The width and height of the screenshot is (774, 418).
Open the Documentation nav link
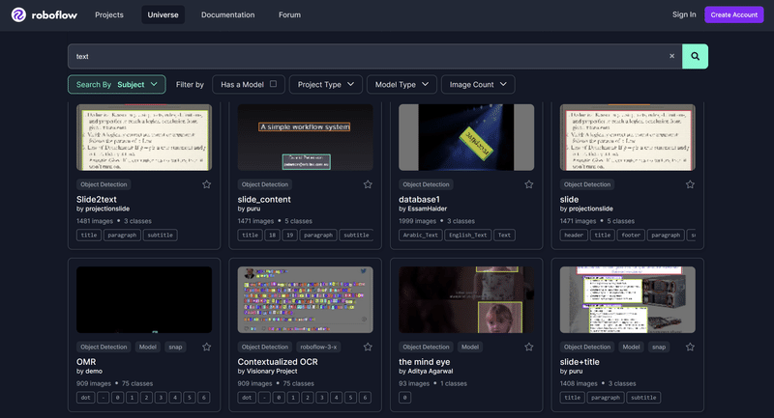(228, 14)
